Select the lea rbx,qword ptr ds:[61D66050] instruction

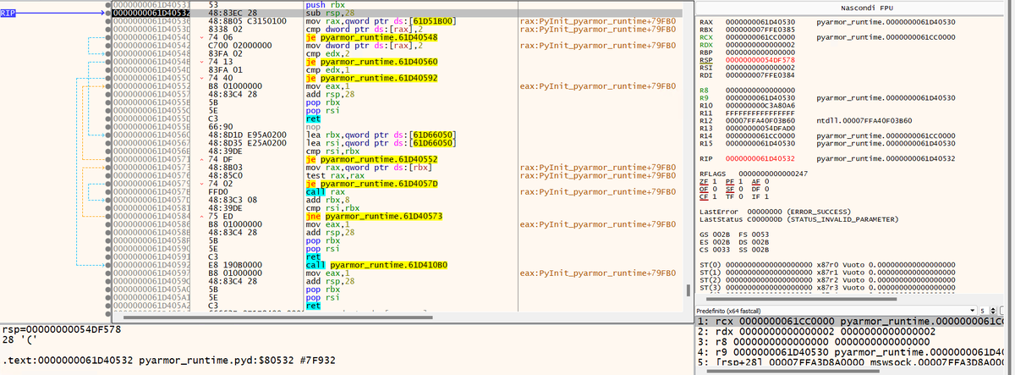point(381,135)
